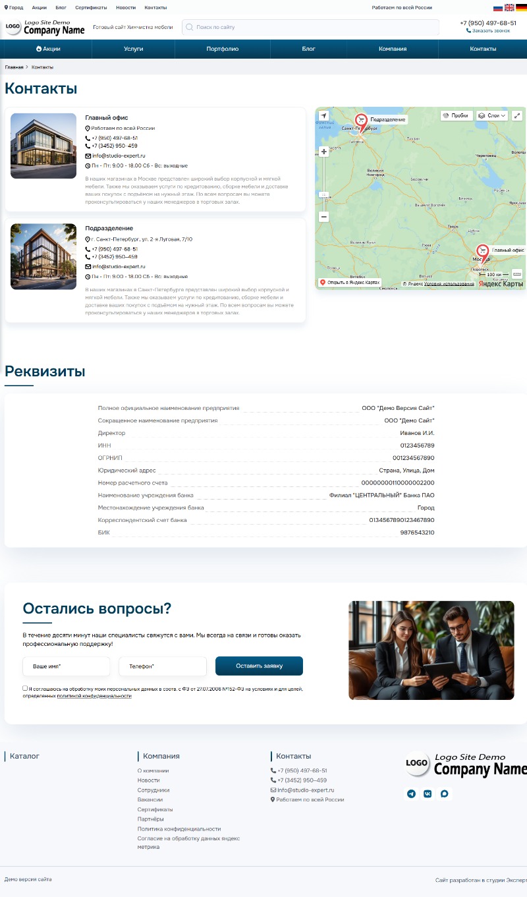The height and width of the screenshot is (897, 527).
Task: Select BIK value '9876543210'
Action: click(417, 533)
